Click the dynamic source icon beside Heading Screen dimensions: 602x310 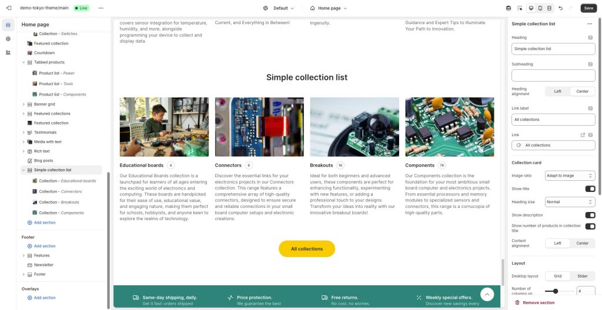click(590, 38)
